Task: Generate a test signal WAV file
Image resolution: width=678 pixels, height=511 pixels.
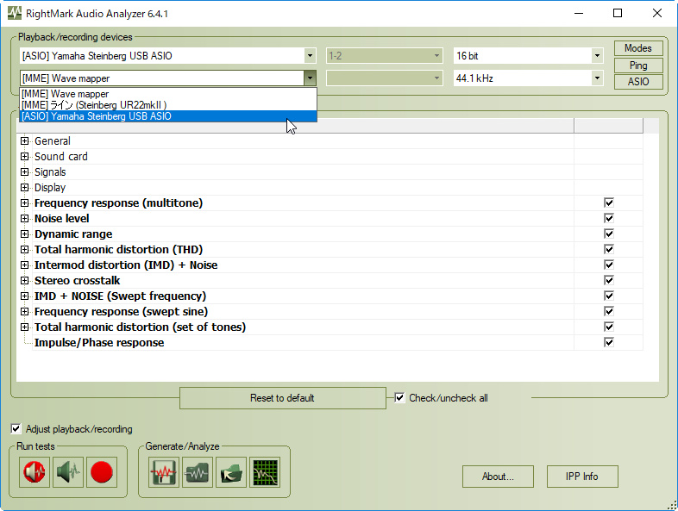Action: click(163, 472)
